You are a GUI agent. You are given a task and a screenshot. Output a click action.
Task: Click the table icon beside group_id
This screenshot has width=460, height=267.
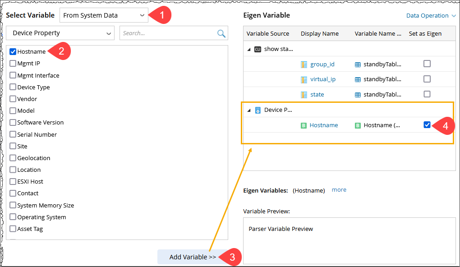click(304, 64)
